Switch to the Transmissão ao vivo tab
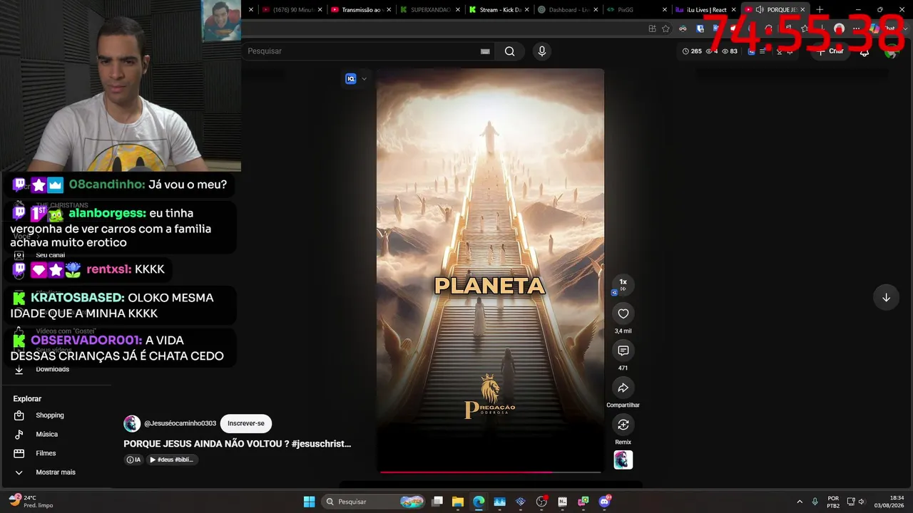The image size is (913, 513). tap(359, 10)
